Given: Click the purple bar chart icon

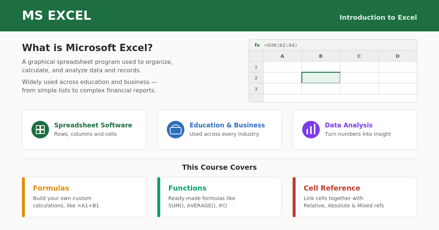Looking at the screenshot, I should 311,130.
